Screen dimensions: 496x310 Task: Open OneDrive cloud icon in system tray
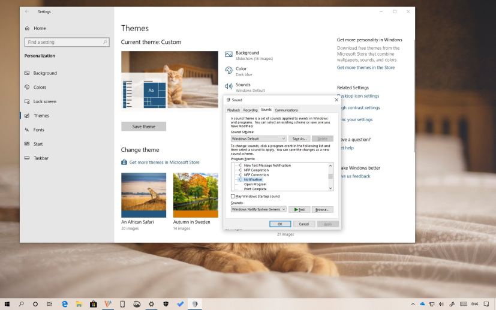coord(422,304)
